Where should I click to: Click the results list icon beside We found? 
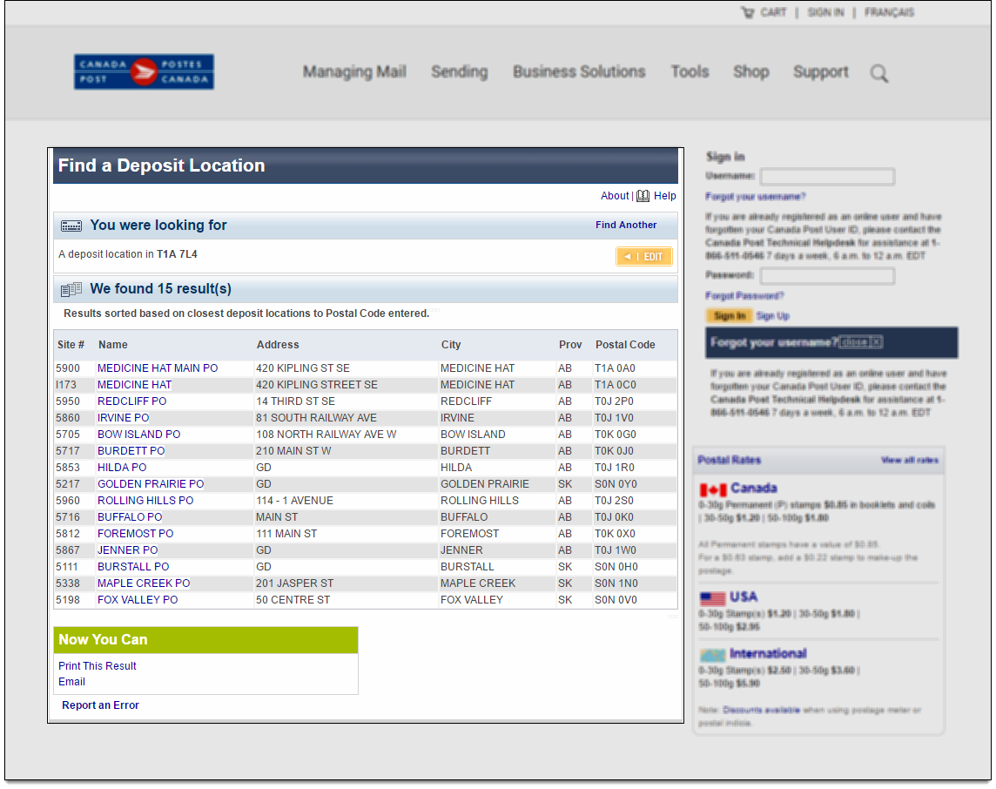[x=71, y=290]
